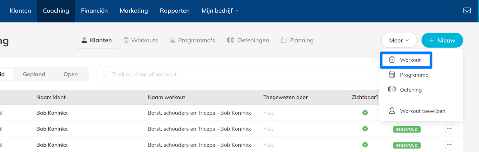The height and width of the screenshot is (152, 479).
Task: Click the green visibility checkmark in the first row
Action: (x=365, y=113)
